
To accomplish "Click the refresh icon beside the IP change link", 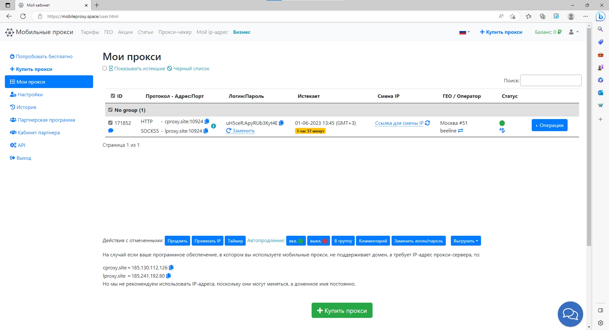I will 428,123.
